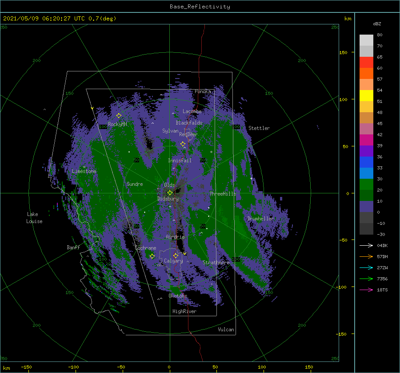The width and height of the screenshot is (400, 373).
Task: Click the Lake Louise label
Action: (x=34, y=218)
